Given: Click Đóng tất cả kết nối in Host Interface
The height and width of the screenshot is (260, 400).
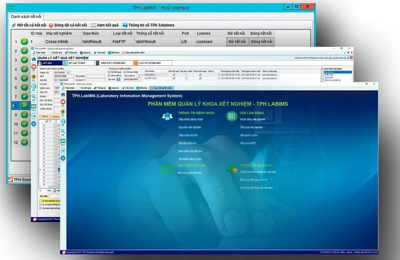Looking at the screenshot, I should pyautogui.click(x=68, y=25).
